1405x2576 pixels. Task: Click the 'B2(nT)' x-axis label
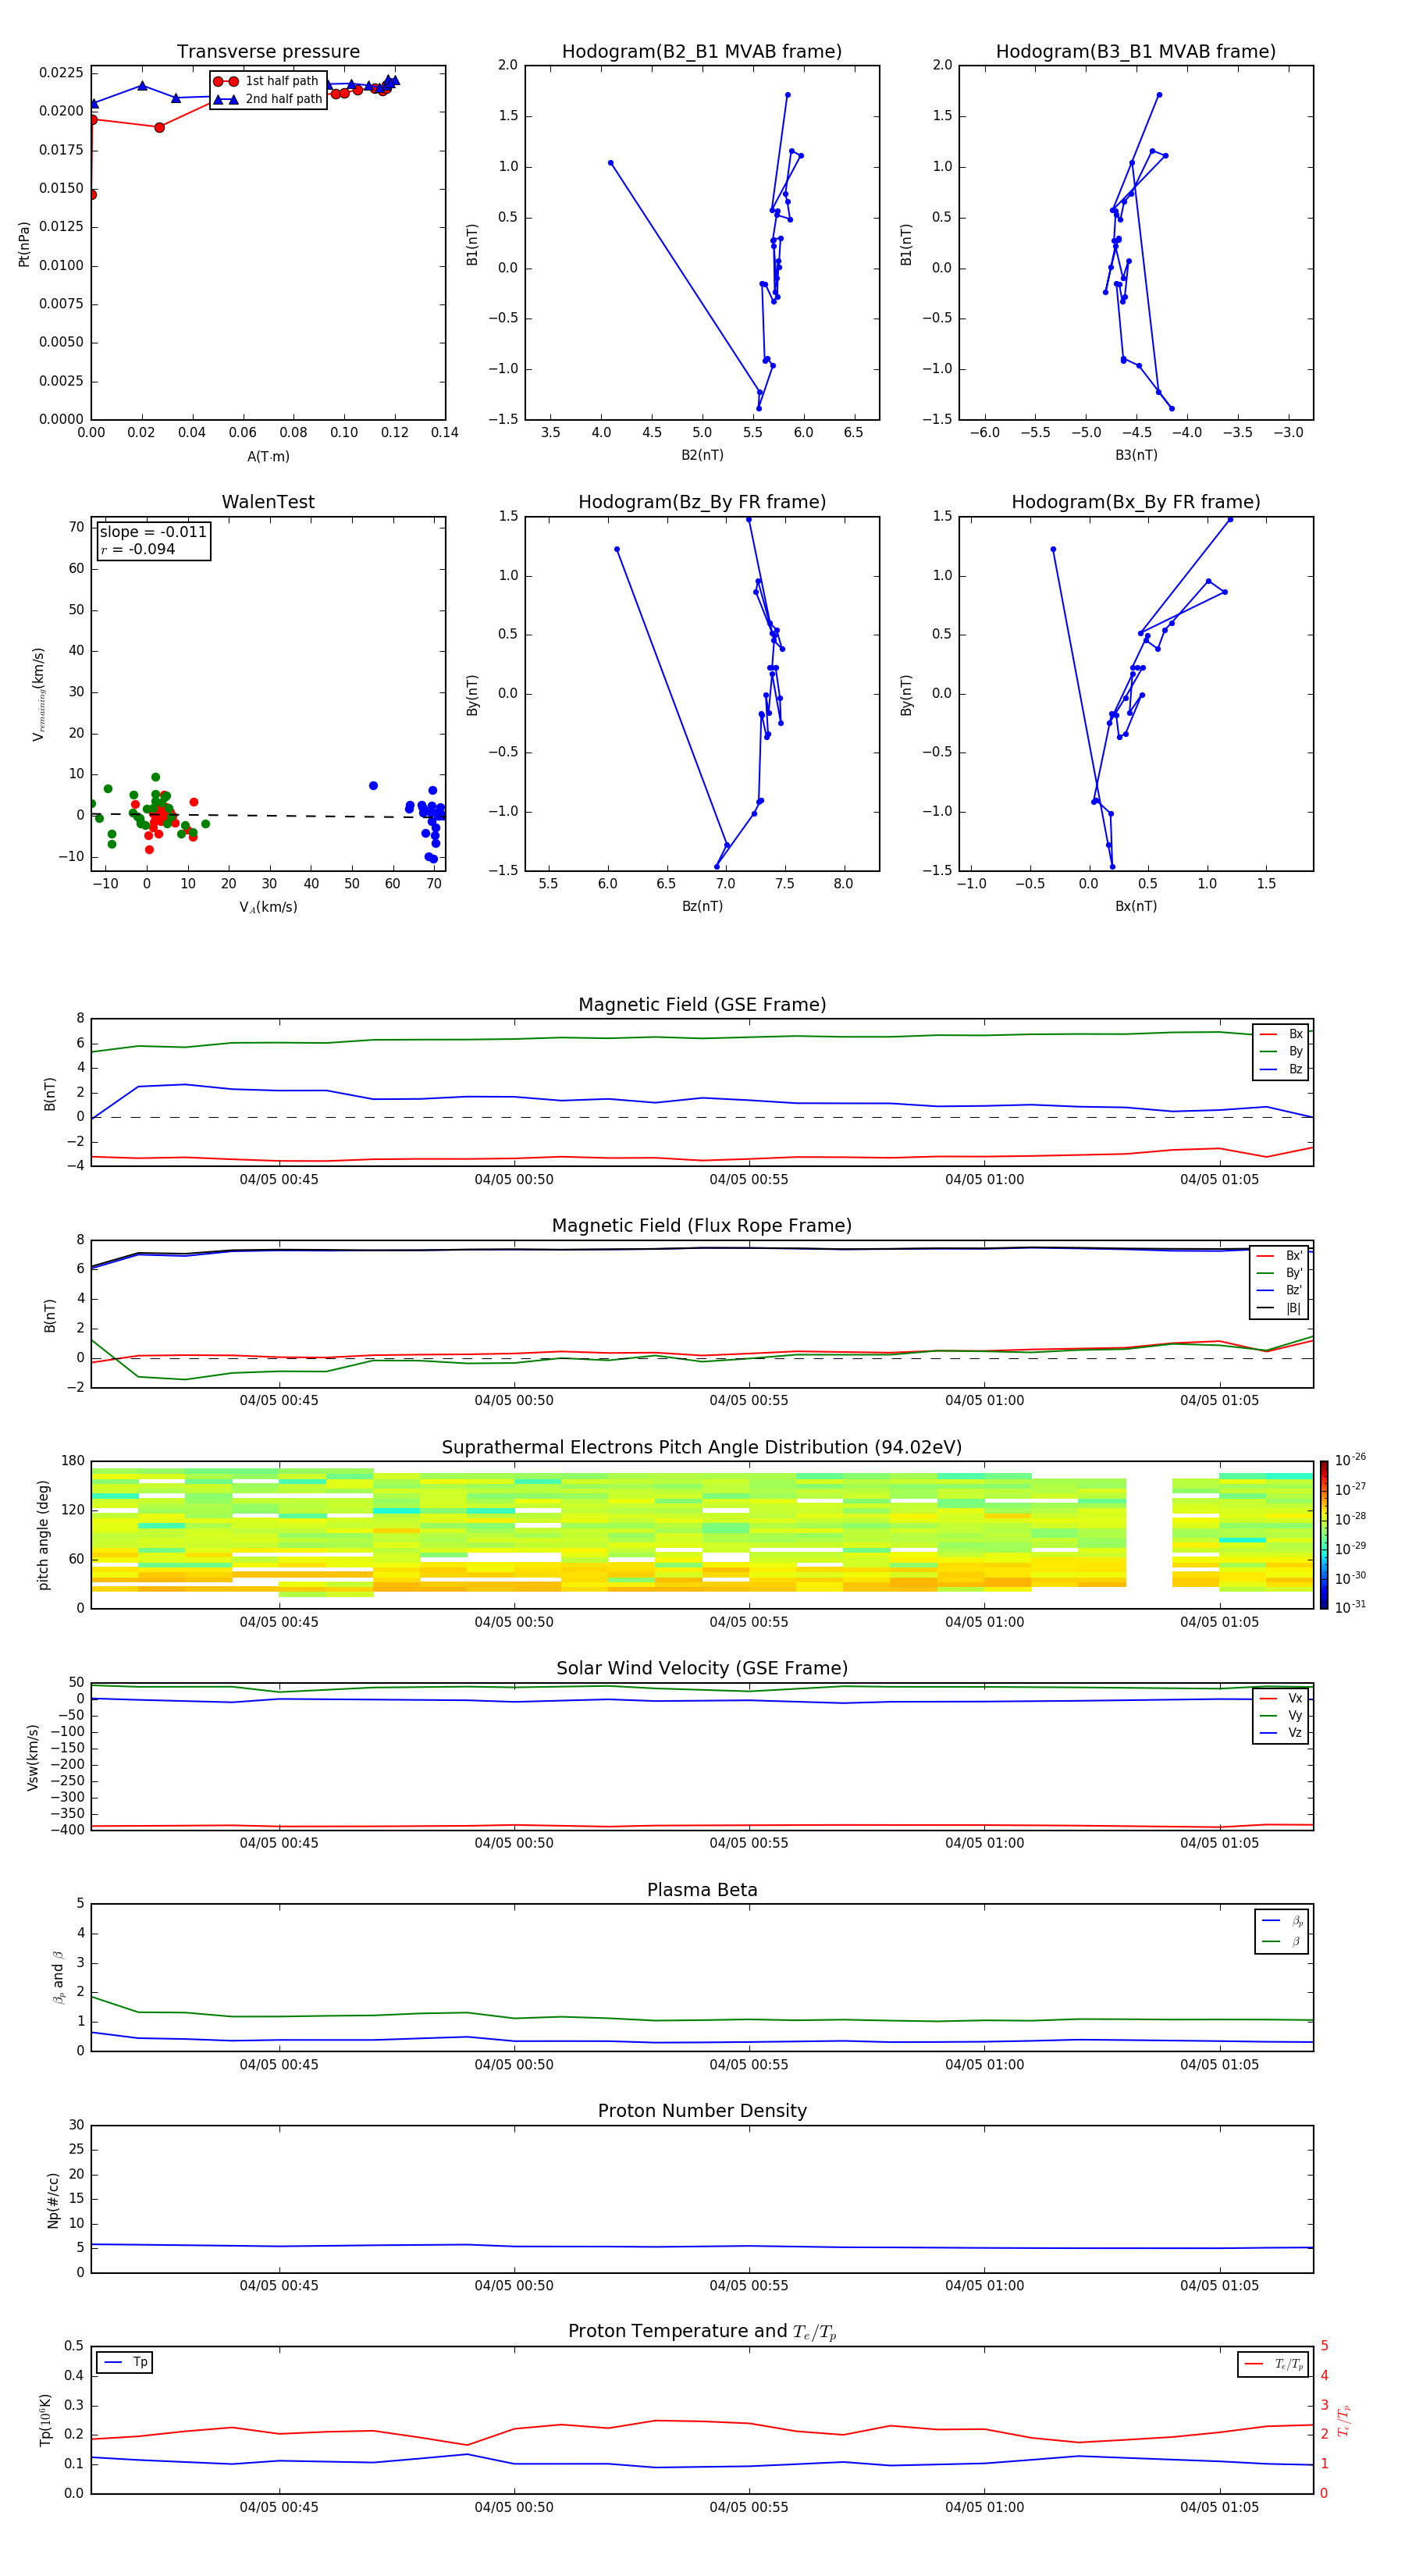point(702,455)
